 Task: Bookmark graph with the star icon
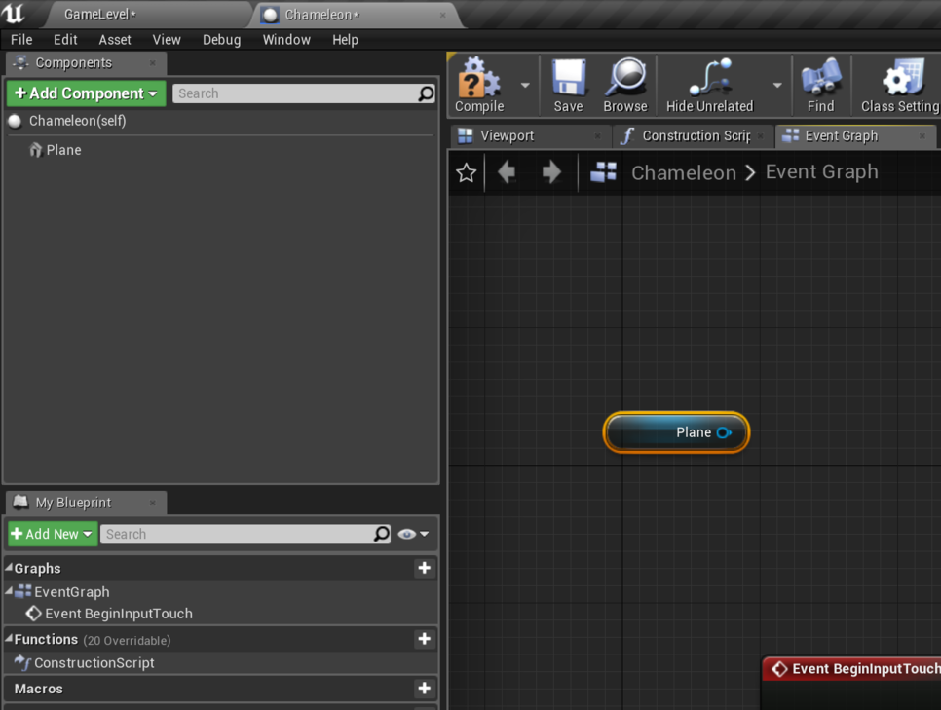coord(467,172)
